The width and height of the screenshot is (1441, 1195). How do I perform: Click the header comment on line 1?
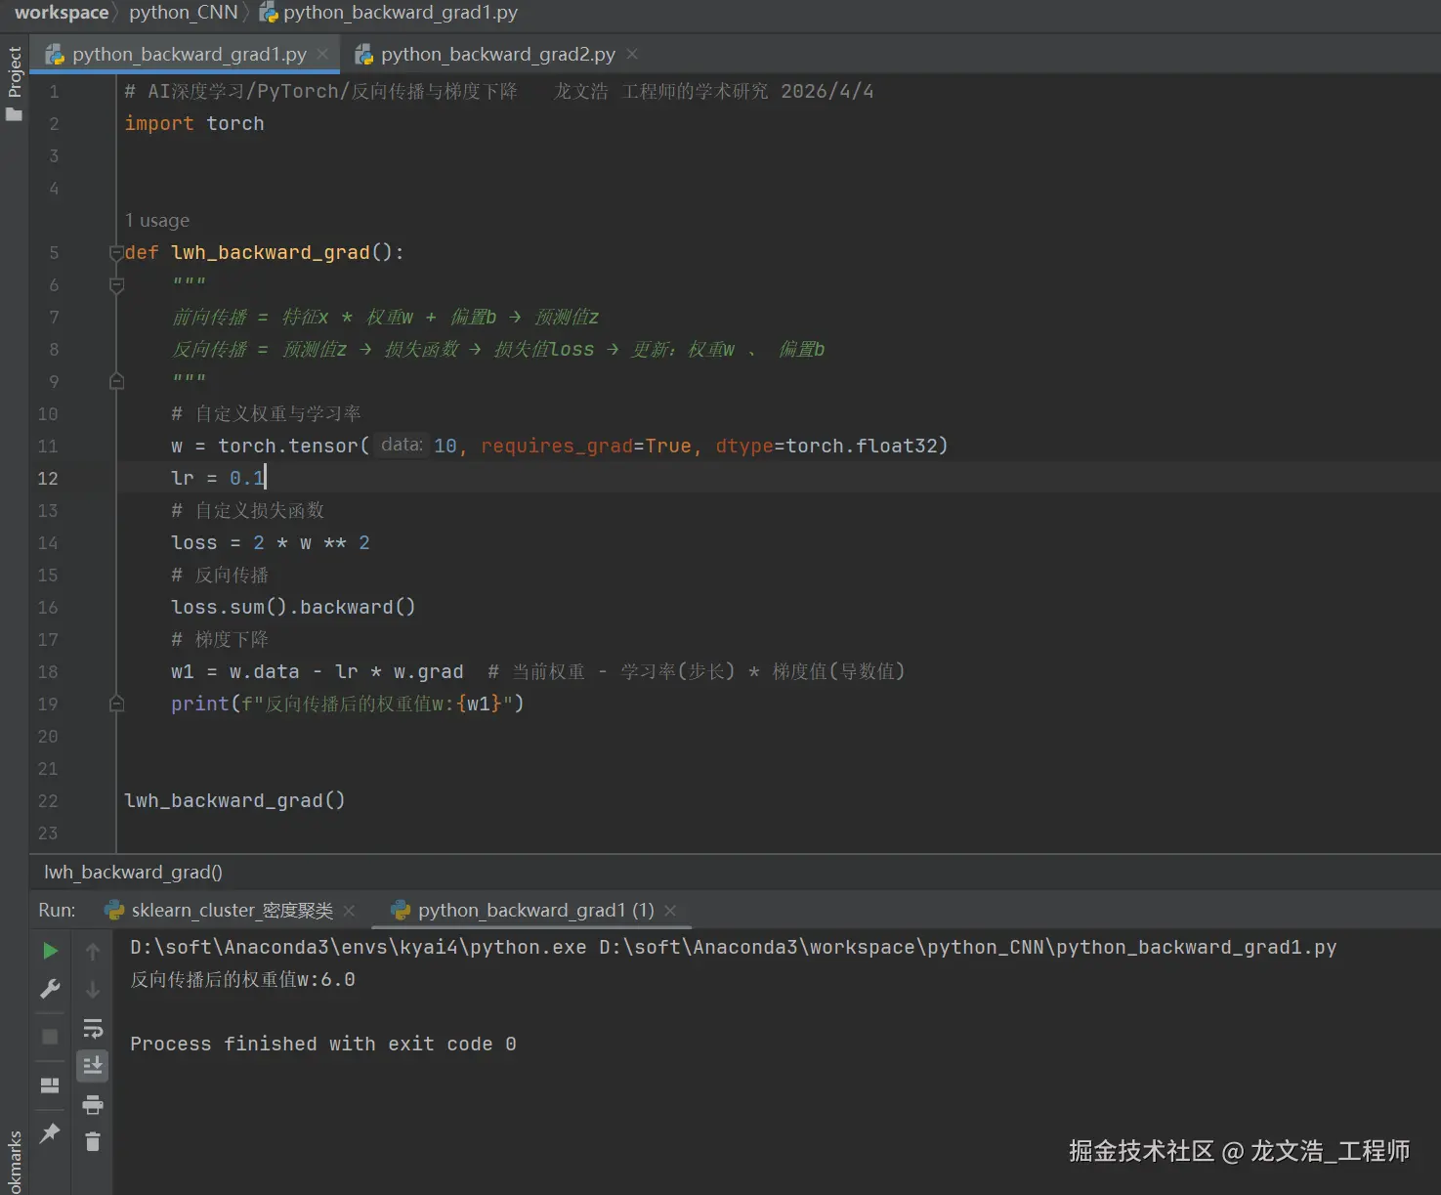pos(499,91)
